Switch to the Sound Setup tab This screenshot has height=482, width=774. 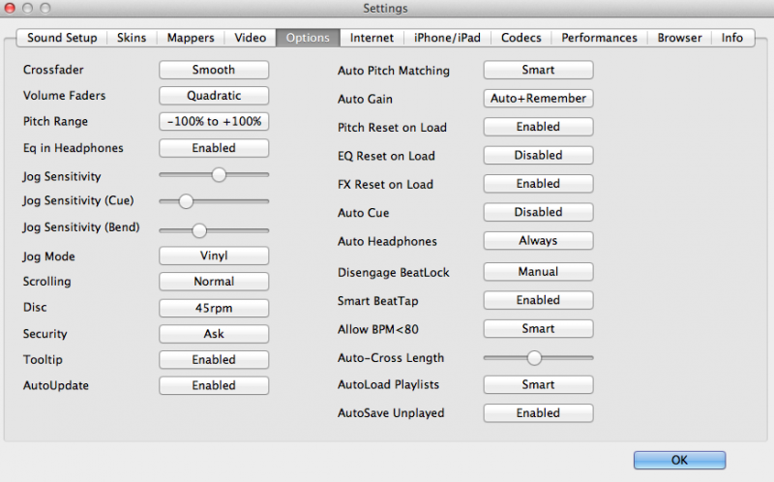point(62,38)
